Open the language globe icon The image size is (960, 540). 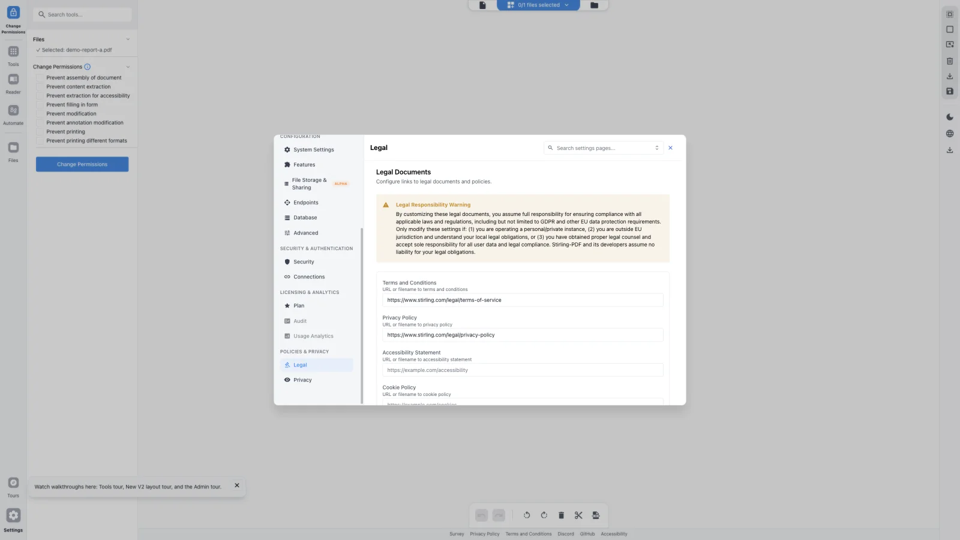[950, 134]
